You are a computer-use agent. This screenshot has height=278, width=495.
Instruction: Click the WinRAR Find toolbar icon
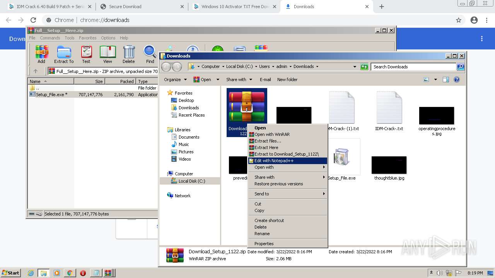click(x=150, y=54)
